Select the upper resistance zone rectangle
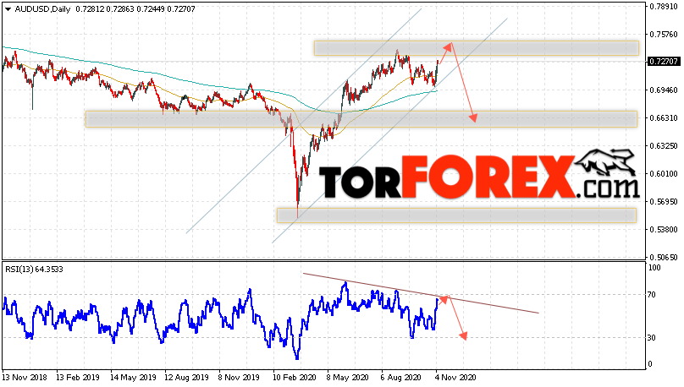This screenshot has width=684, height=387. coord(477,48)
